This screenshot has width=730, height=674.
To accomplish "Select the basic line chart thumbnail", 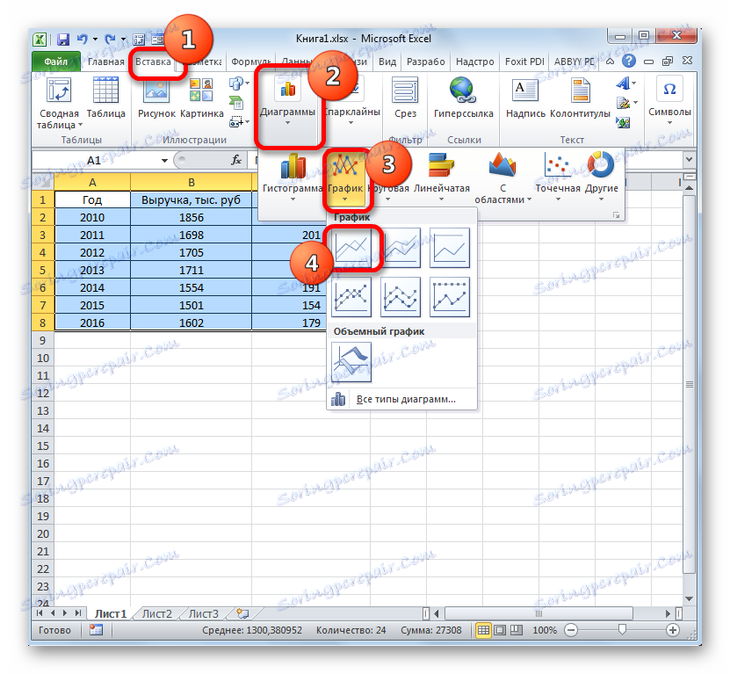I will 351,248.
